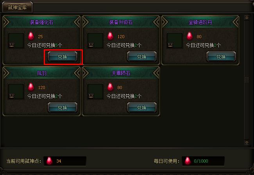This screenshot has width=254, height=175.
Task: Click 兑换 button under 坐骑进阶丹
Action: click(221, 57)
